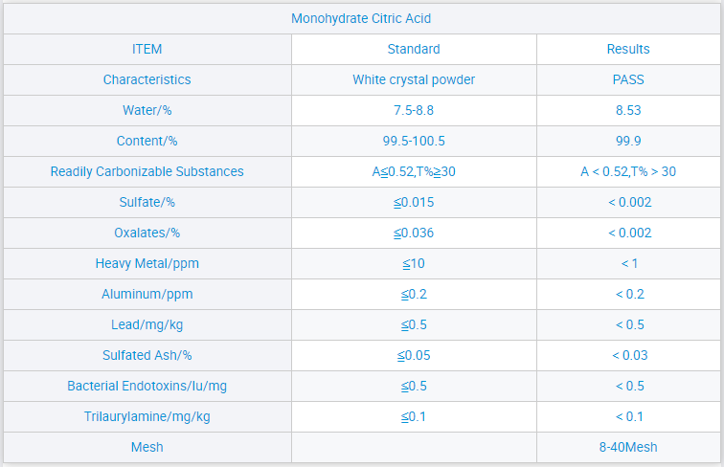Viewport: 724px width, 467px height.
Task: Click the Bacterial Endotoxins/Iu/mg label
Action: coord(147,386)
